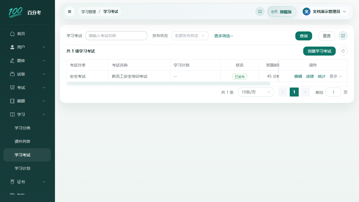Click the previous page arrow
359x202 pixels.
(283, 92)
